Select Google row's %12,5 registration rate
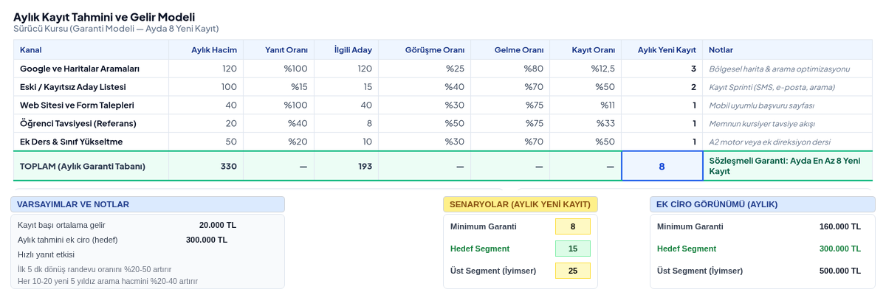 602,69
